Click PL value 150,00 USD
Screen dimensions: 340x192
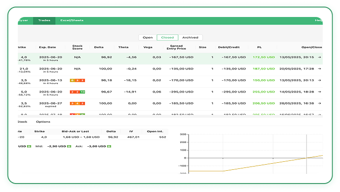click(264, 80)
